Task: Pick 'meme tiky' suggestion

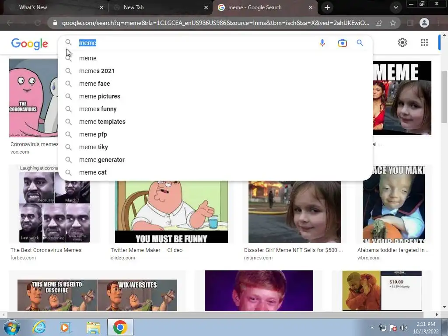Action: 215,147
